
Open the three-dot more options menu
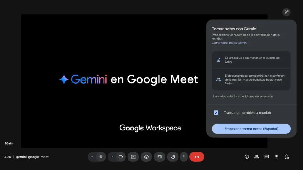coord(184,157)
